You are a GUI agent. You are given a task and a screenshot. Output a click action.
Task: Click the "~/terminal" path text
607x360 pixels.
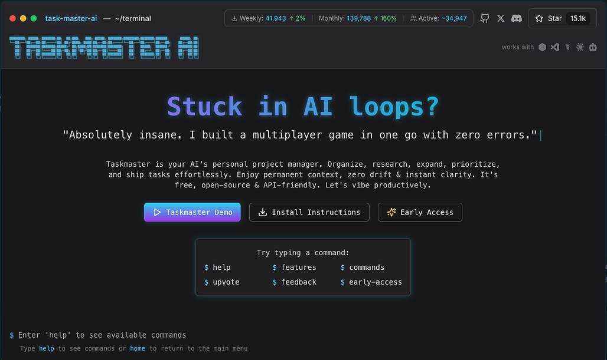[x=133, y=18]
